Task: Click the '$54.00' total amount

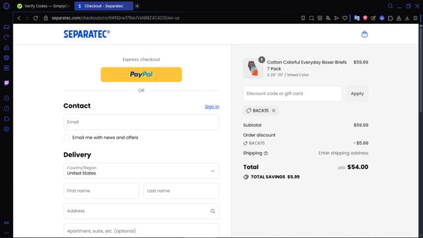Action: pyautogui.click(x=358, y=167)
